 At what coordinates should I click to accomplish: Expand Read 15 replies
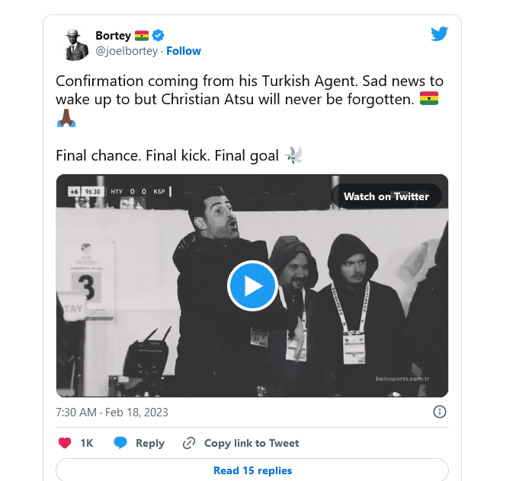pos(252,470)
